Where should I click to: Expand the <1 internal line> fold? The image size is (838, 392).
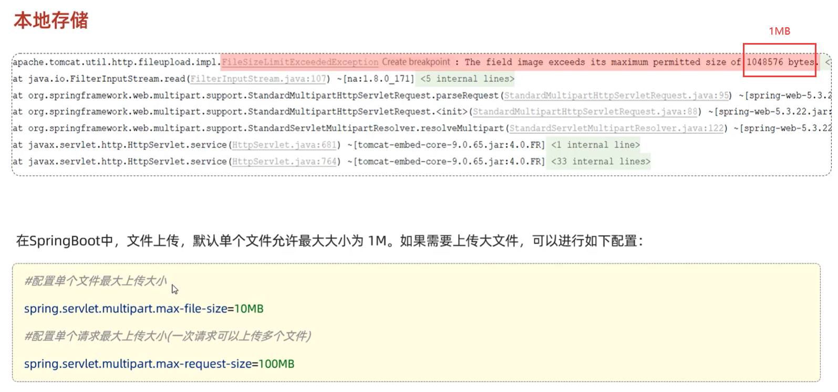(x=595, y=145)
